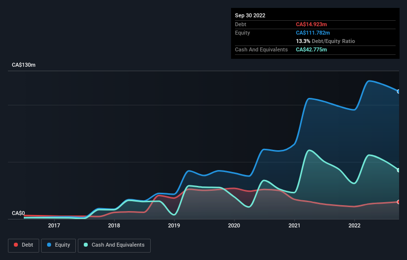Click the Equity label in tooltip
This screenshot has width=407, height=260.
tap(242, 33)
